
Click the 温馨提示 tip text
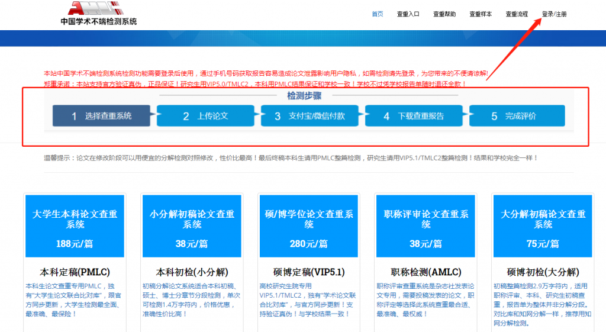[x=291, y=158]
